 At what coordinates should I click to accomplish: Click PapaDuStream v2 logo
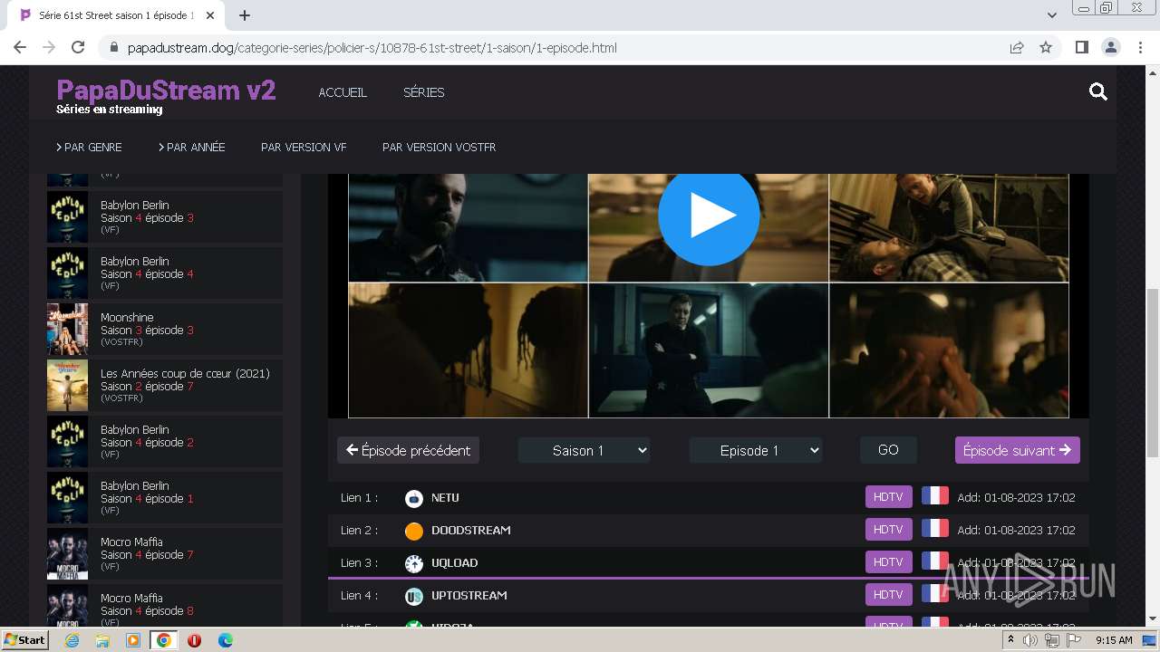pyautogui.click(x=166, y=91)
